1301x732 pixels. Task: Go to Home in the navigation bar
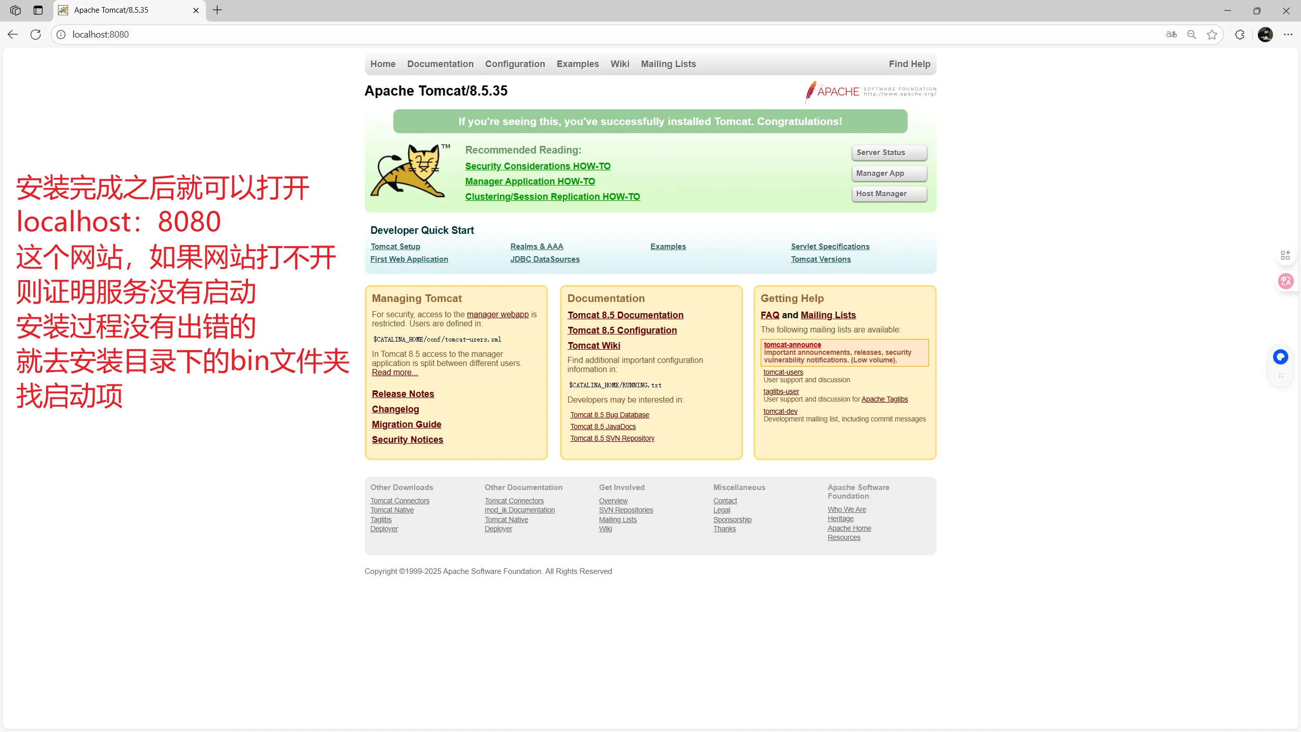383,64
